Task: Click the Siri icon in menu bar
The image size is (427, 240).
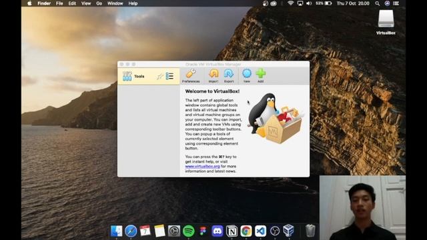Action: coord(387,3)
